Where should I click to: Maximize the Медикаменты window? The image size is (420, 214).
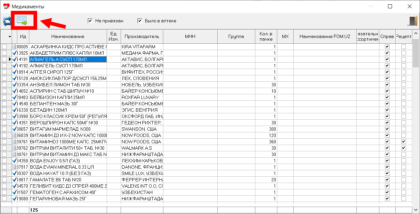tap(390, 6)
